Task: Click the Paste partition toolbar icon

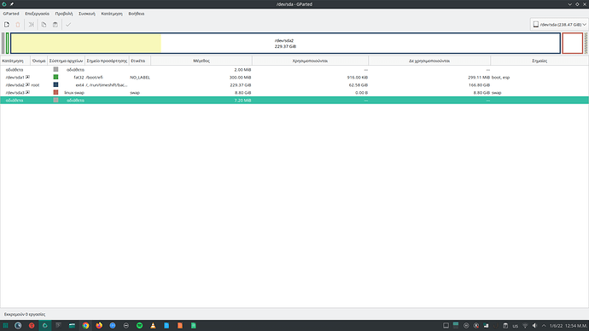Action: click(x=55, y=25)
